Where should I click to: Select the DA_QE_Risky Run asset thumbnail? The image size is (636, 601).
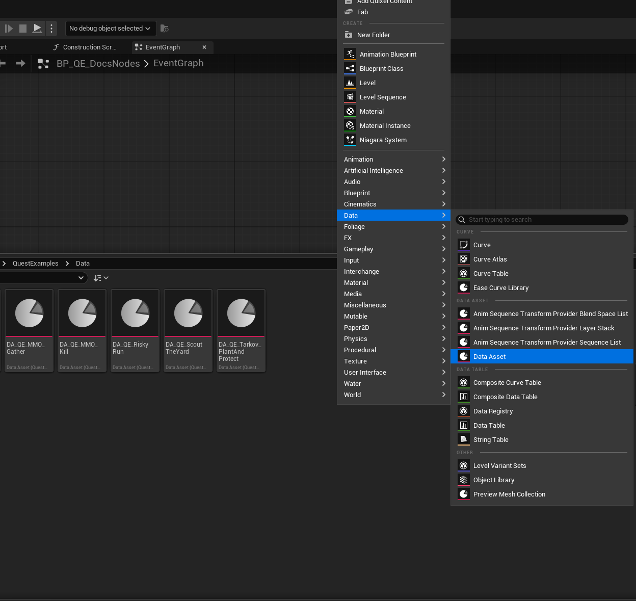(x=135, y=331)
